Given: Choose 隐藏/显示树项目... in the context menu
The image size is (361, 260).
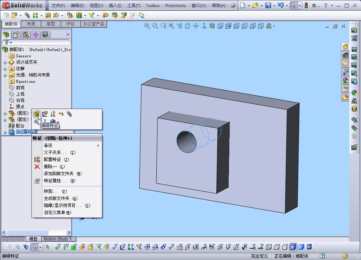Looking at the screenshot, I should point(67,206).
